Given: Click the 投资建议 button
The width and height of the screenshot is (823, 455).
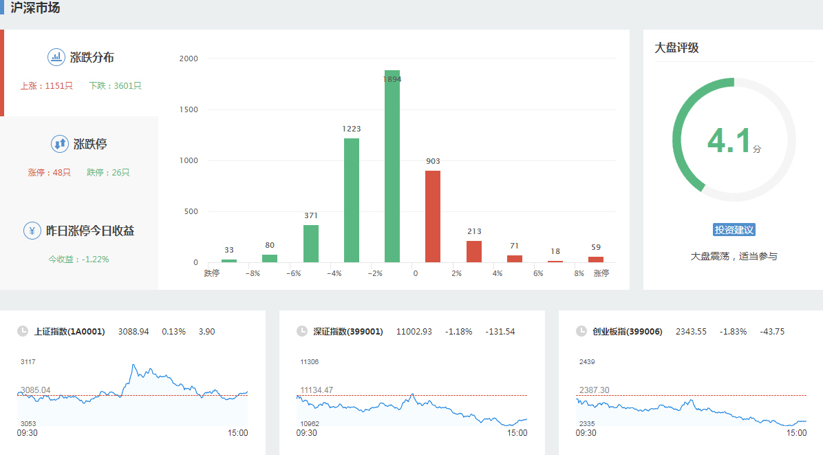Looking at the screenshot, I should click(734, 230).
